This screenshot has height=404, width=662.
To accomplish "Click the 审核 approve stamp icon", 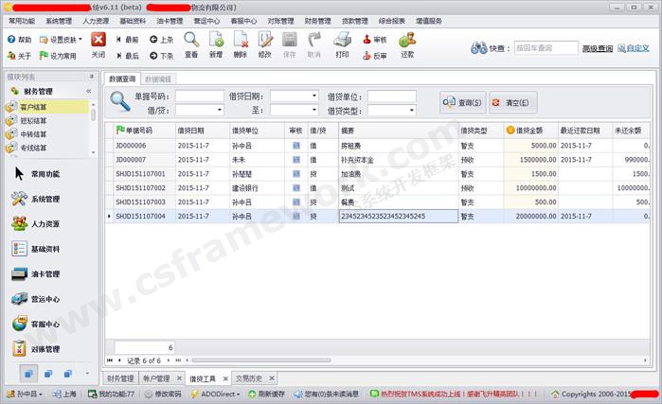I will pyautogui.click(x=374, y=40).
